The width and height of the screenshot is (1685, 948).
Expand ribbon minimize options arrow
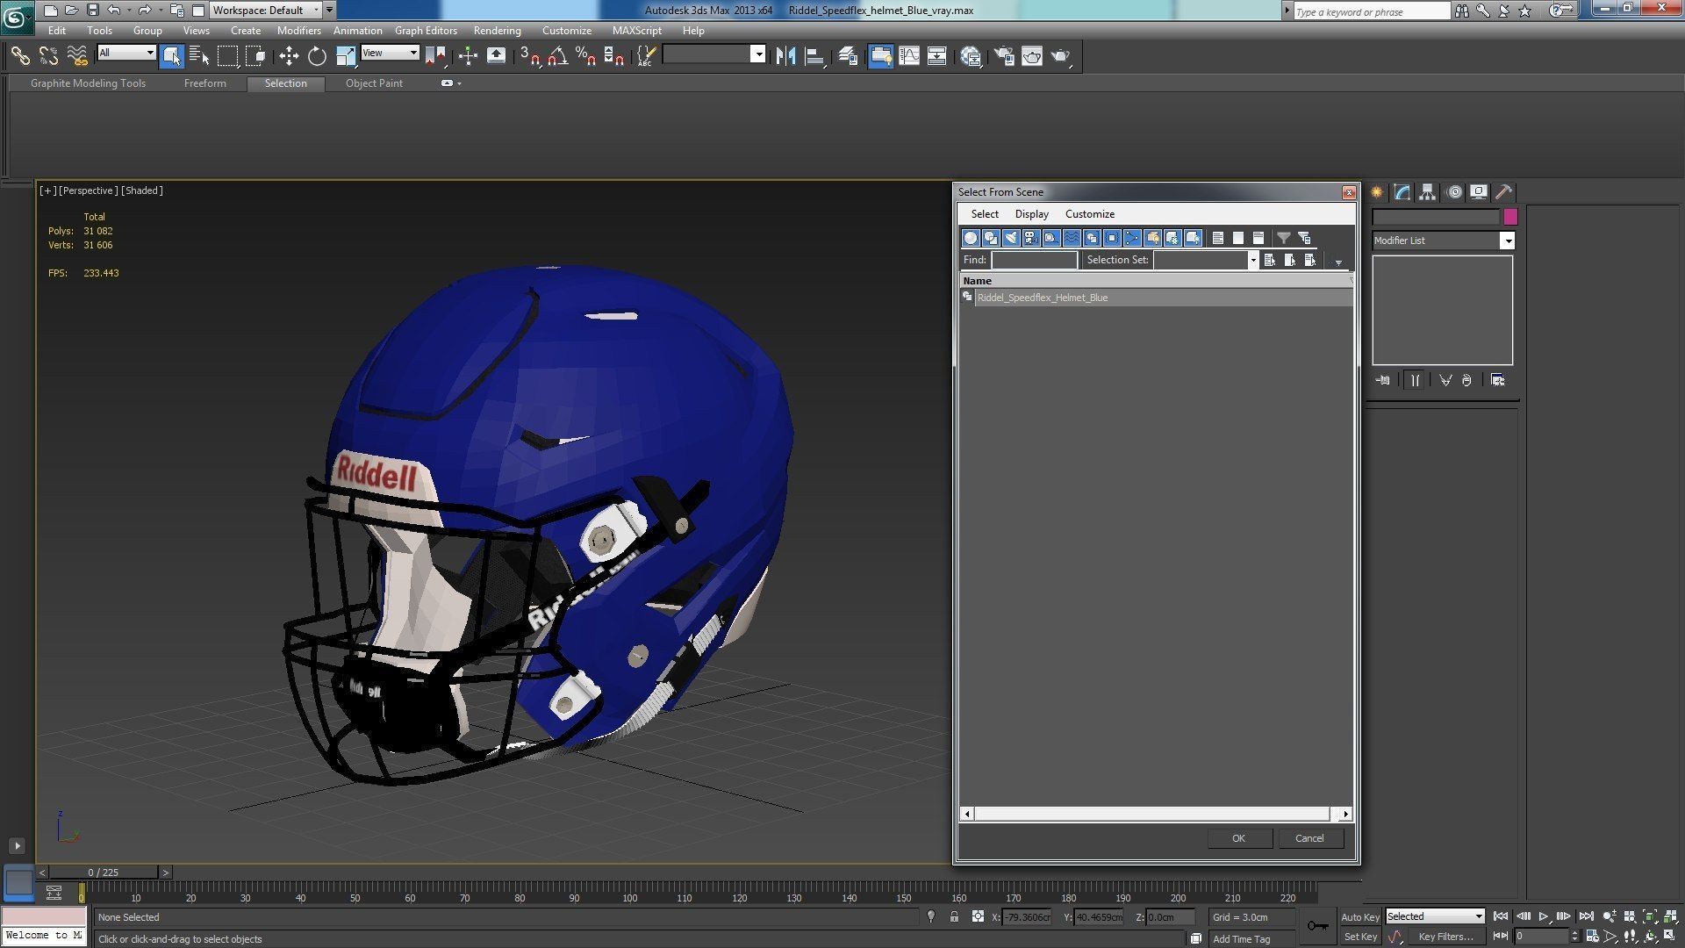tap(459, 83)
